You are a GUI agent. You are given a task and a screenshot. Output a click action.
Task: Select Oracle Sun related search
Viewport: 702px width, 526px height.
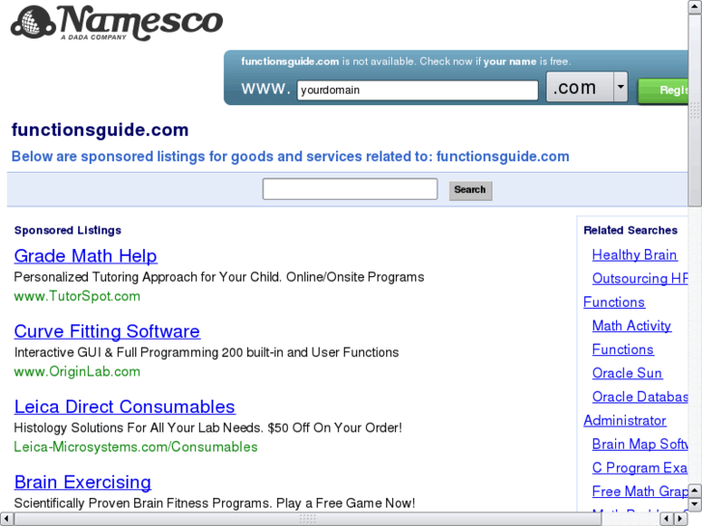(x=627, y=374)
